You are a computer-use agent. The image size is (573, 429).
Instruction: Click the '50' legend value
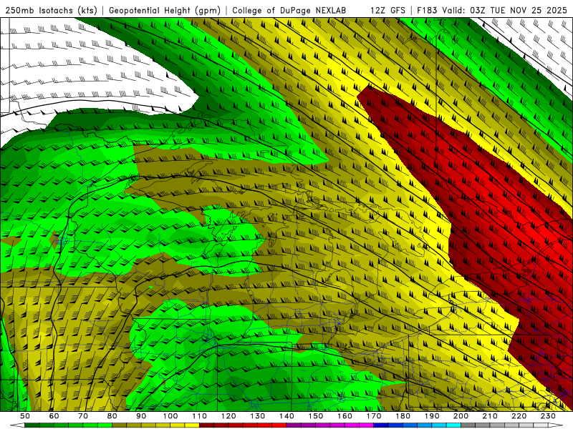click(25, 416)
